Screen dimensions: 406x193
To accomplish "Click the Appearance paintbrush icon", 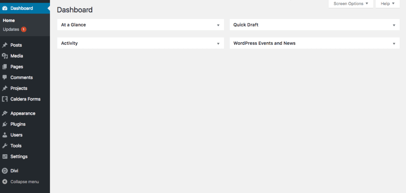I will (x=5, y=114).
